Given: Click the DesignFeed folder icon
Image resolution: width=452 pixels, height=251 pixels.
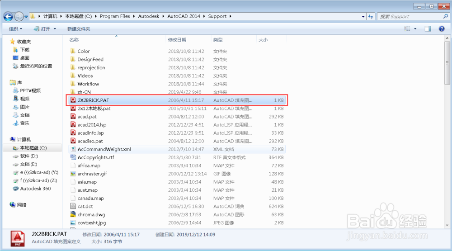Looking at the screenshot, I should 73,59.
